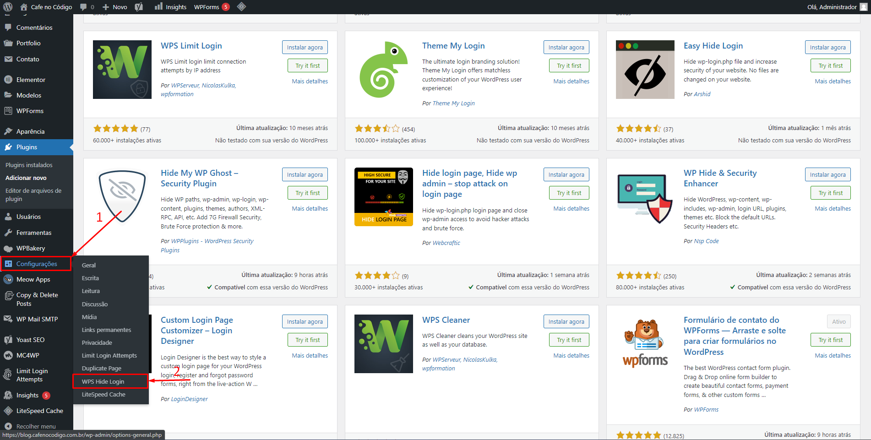Select Limit Login Attempts in submenu
871x440 pixels.
tap(109, 355)
